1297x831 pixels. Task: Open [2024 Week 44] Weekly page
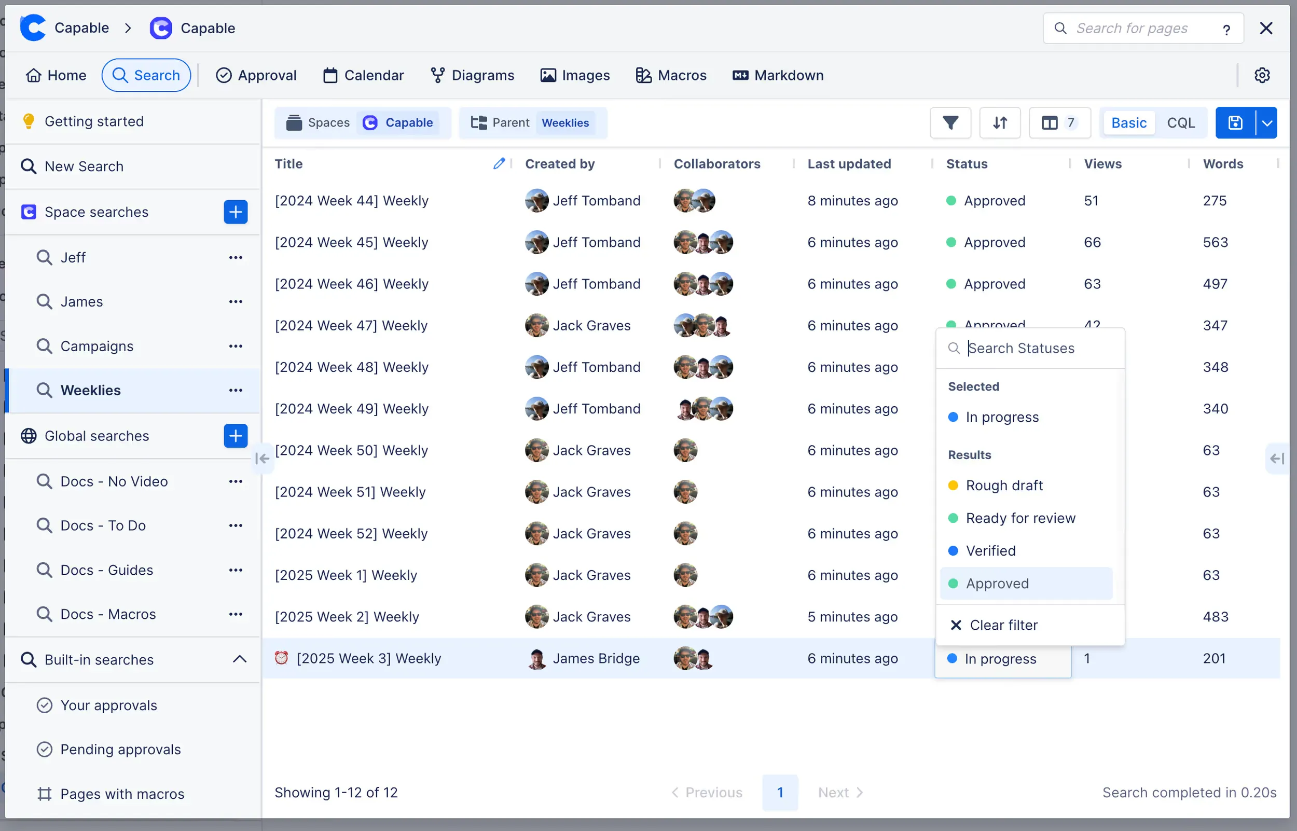click(352, 201)
